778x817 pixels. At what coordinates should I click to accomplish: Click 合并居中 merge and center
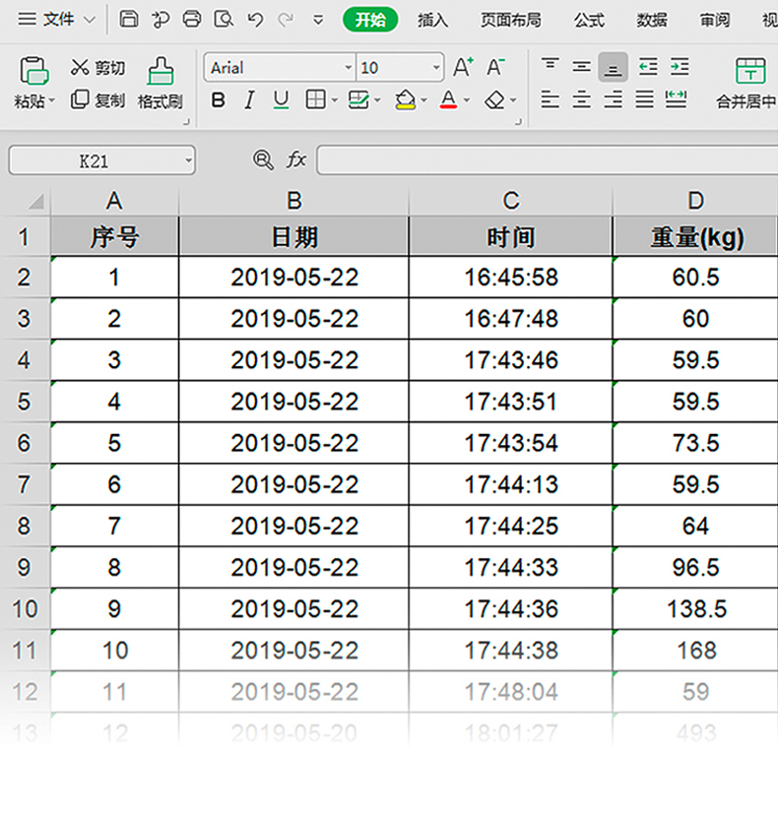[x=746, y=84]
